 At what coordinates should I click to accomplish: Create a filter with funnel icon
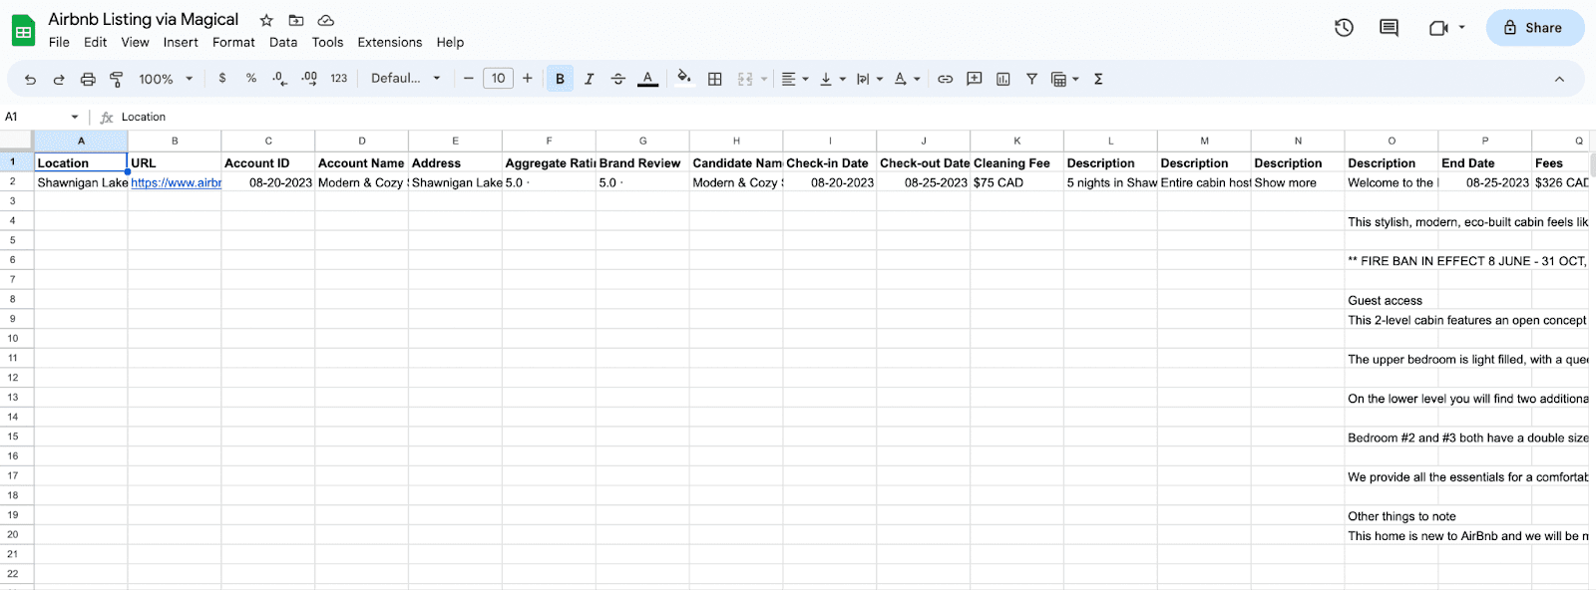[1031, 79]
